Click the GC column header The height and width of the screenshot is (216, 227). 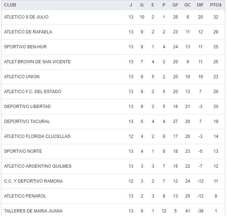[188, 5]
